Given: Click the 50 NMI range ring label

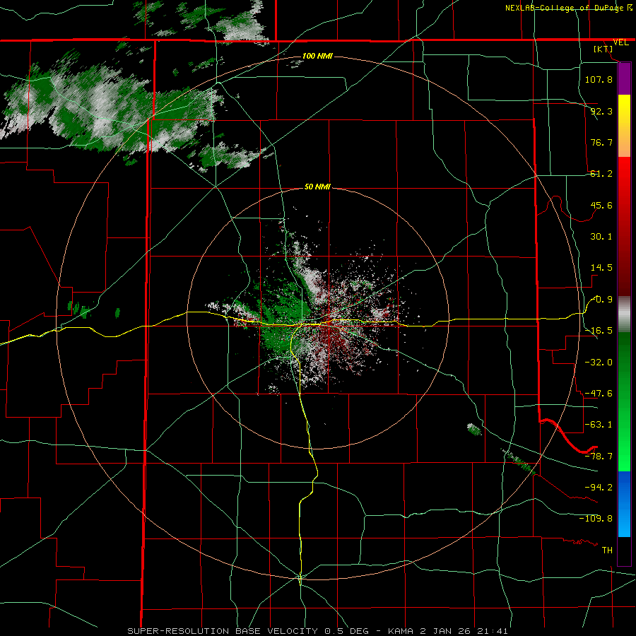Looking at the screenshot, I should pyautogui.click(x=317, y=187).
